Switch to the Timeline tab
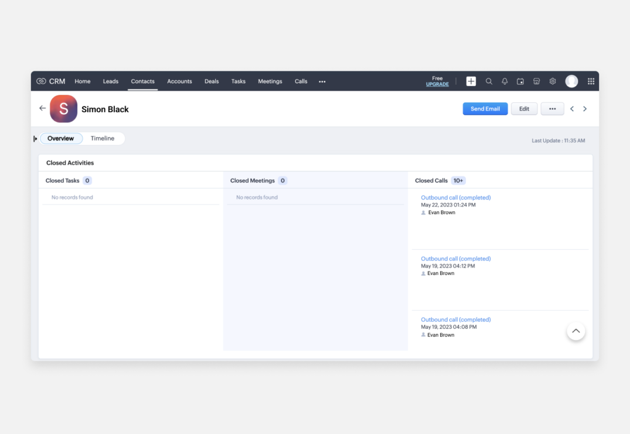 103,138
